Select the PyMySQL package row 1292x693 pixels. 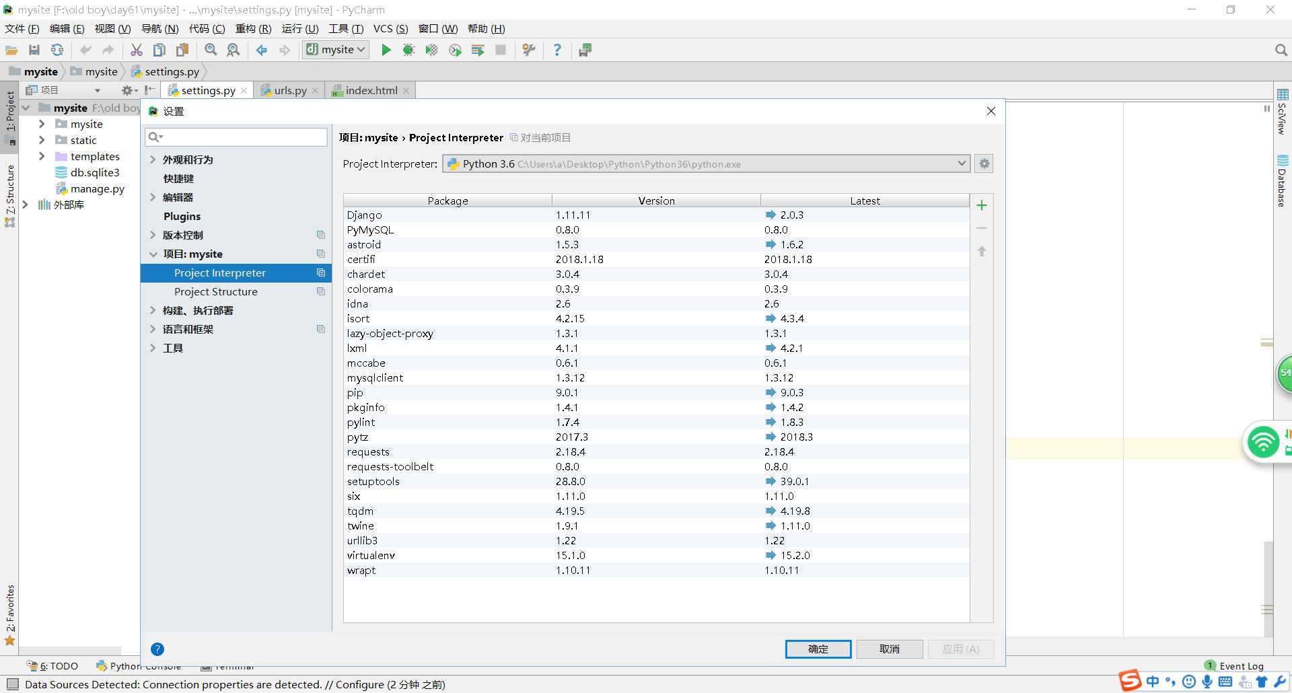(x=656, y=230)
